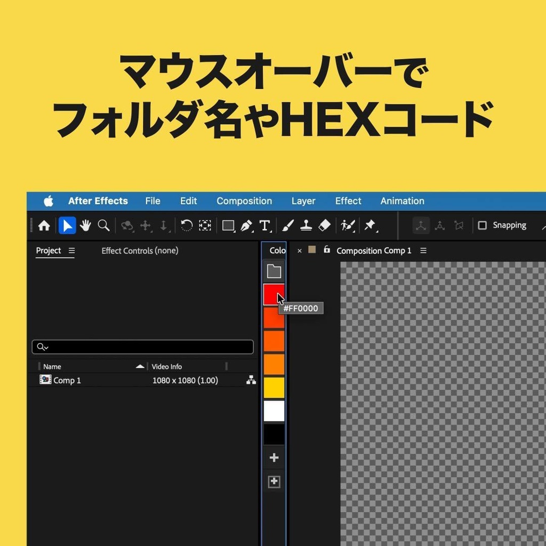Click the Home icon in the toolbar
Image resolution: width=546 pixels, height=546 pixels.
(43, 225)
